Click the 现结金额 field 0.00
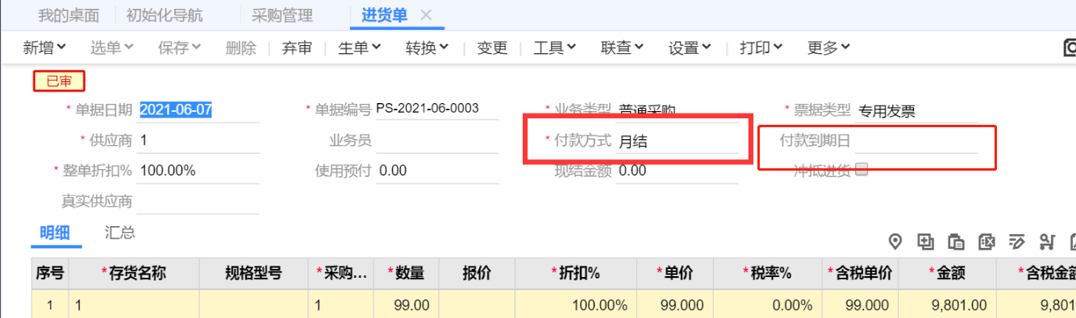 677,171
